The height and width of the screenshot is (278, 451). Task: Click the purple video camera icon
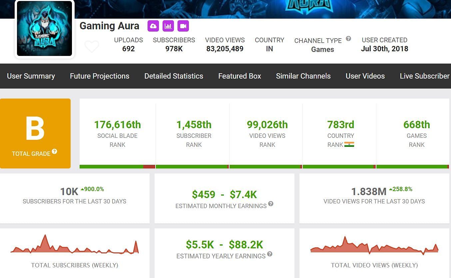click(183, 26)
